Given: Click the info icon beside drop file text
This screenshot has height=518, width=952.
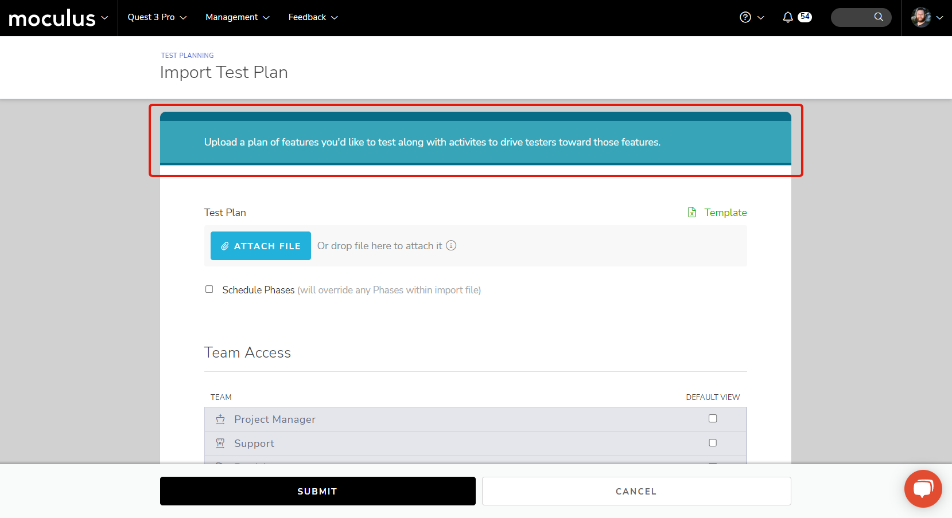Looking at the screenshot, I should (x=451, y=246).
